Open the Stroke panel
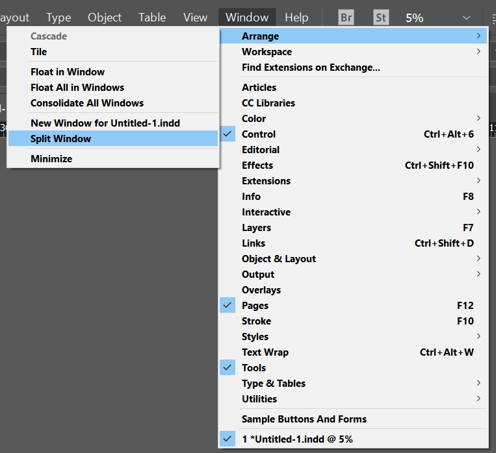The height and width of the screenshot is (453, 496). point(354,321)
